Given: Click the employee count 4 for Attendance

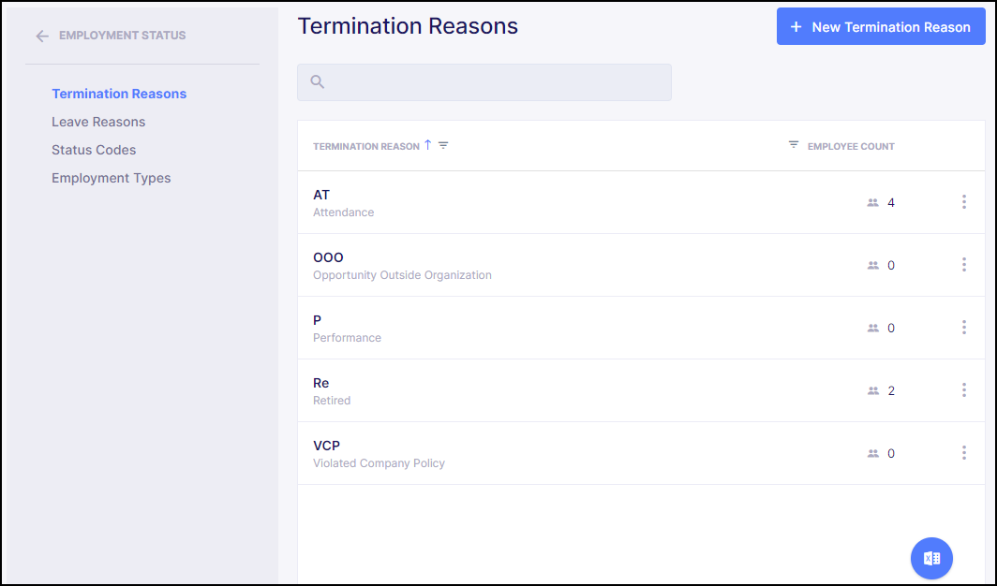Looking at the screenshot, I should click(x=891, y=202).
